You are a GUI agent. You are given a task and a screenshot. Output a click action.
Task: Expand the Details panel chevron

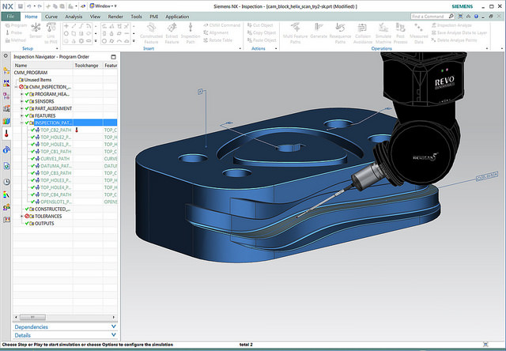pyautogui.click(x=113, y=335)
